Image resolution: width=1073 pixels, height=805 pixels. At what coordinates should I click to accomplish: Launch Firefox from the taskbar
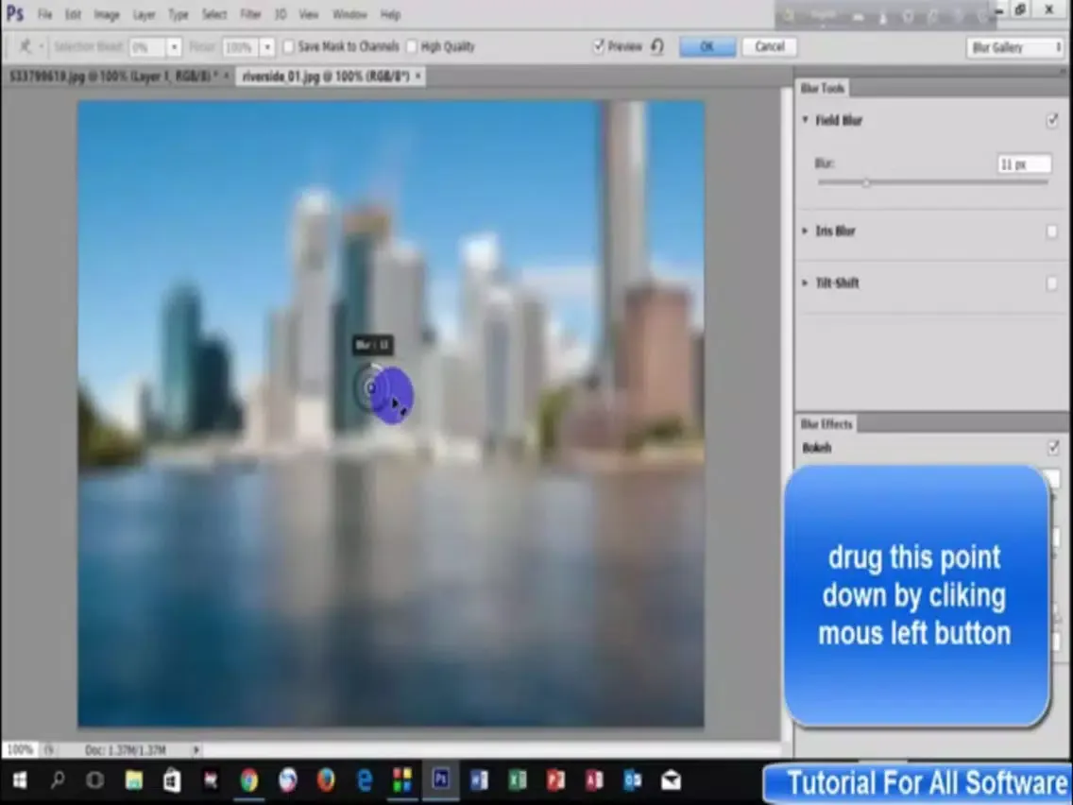click(x=326, y=780)
